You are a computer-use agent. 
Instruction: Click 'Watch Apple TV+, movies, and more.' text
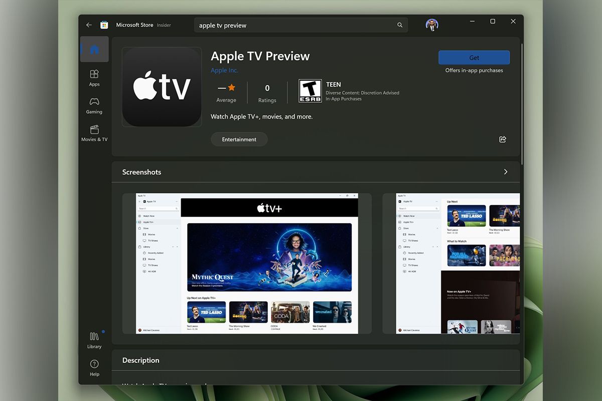coord(262,117)
